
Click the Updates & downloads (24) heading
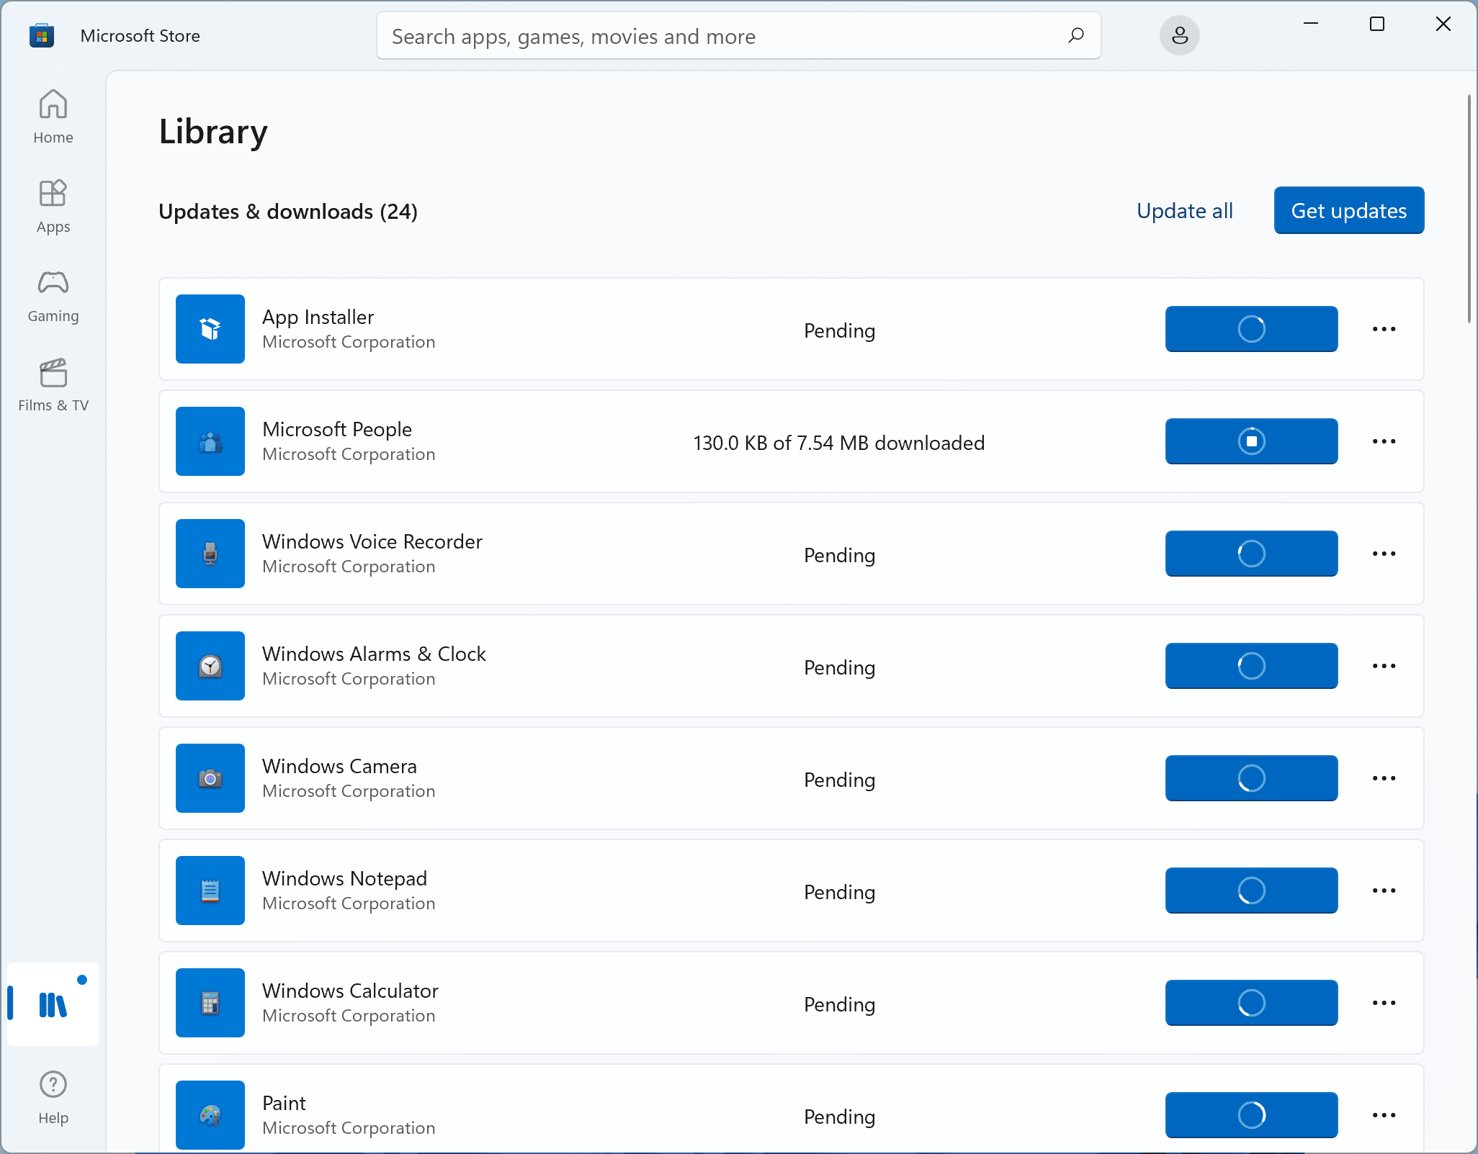[x=288, y=212]
